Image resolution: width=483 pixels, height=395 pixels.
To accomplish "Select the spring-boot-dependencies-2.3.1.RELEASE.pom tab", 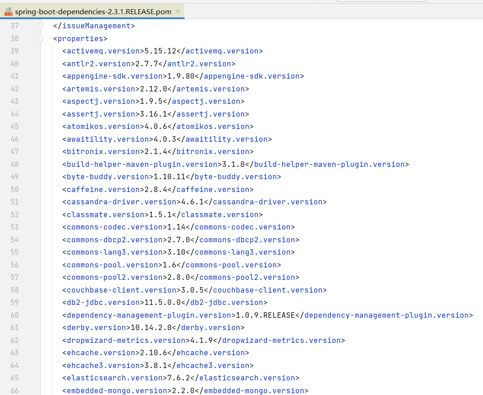I will pyautogui.click(x=92, y=12).
